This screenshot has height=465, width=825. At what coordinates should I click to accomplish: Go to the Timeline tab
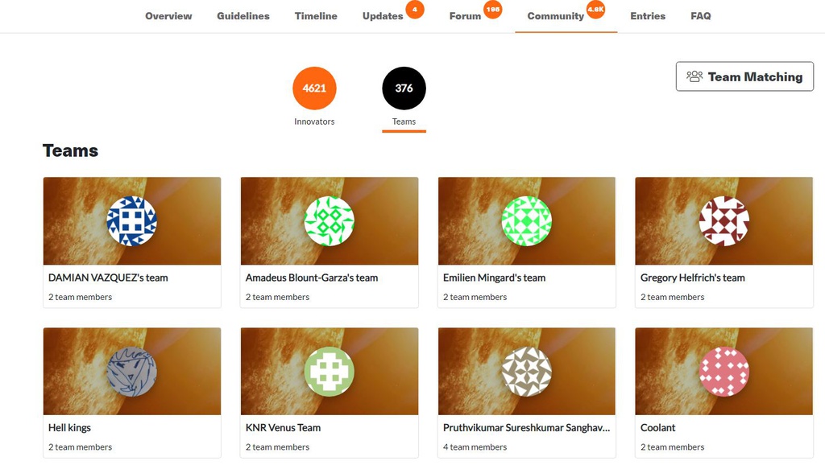316,16
